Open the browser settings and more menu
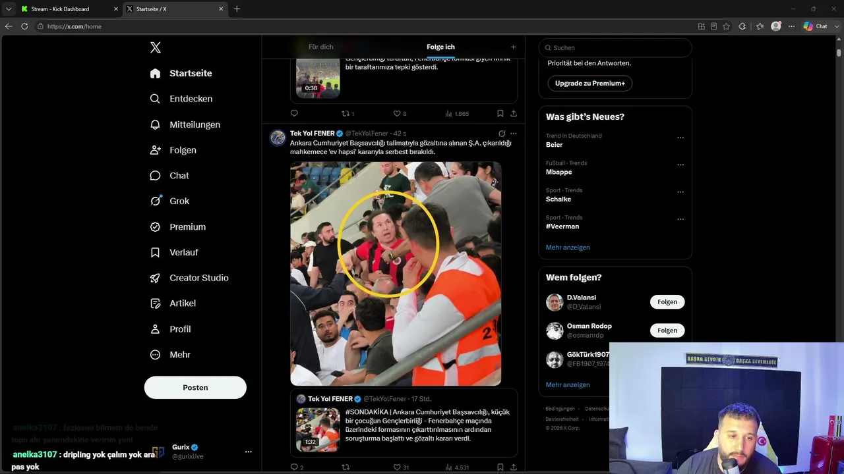The width and height of the screenshot is (844, 474). pyautogui.click(x=791, y=26)
